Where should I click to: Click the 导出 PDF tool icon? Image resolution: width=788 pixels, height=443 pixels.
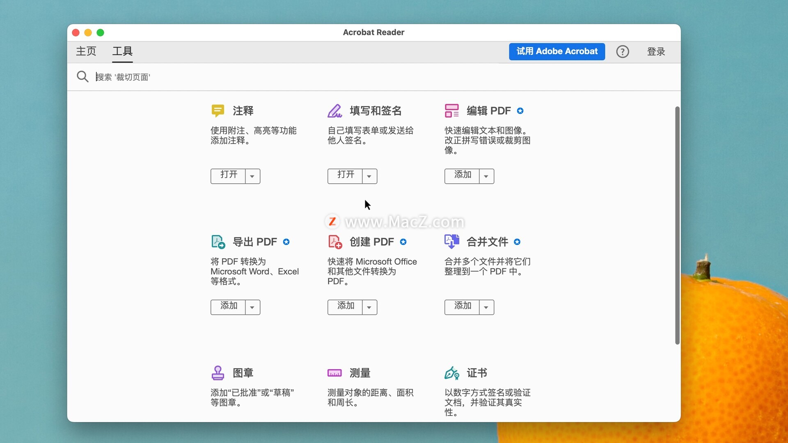[x=218, y=242]
